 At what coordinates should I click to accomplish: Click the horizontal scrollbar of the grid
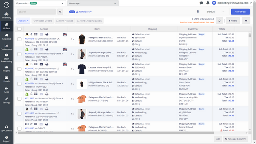(x=116, y=133)
